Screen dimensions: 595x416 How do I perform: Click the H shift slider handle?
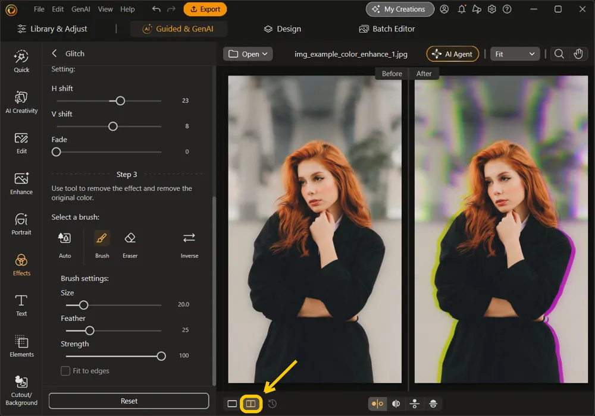tap(120, 101)
